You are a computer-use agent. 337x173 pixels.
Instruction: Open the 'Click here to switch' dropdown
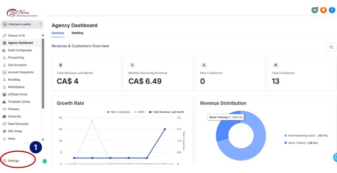pos(22,24)
